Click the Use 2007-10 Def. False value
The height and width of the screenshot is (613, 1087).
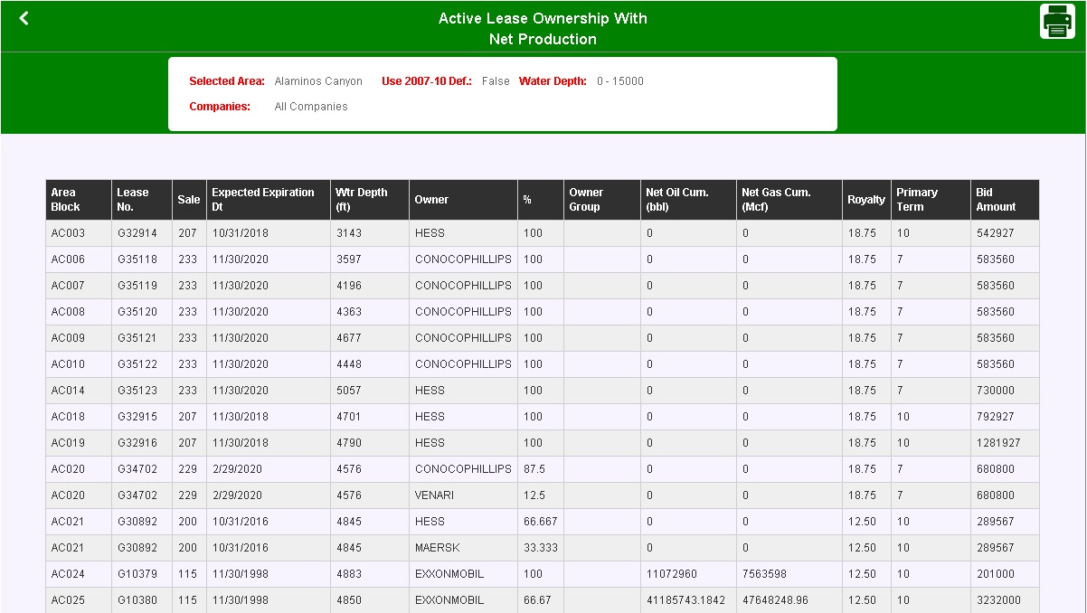pos(496,81)
